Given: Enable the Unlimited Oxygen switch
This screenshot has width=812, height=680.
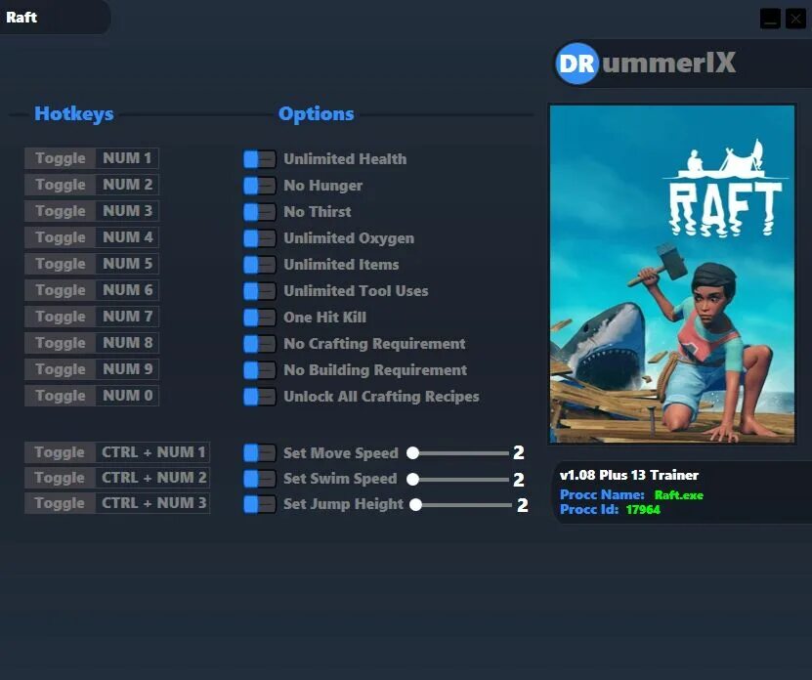Looking at the screenshot, I should coord(260,238).
